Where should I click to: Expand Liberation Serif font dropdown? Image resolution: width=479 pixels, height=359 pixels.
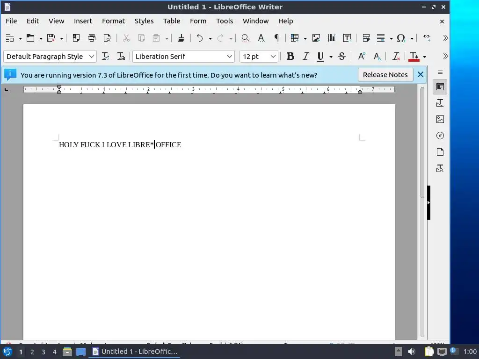pyautogui.click(x=229, y=57)
